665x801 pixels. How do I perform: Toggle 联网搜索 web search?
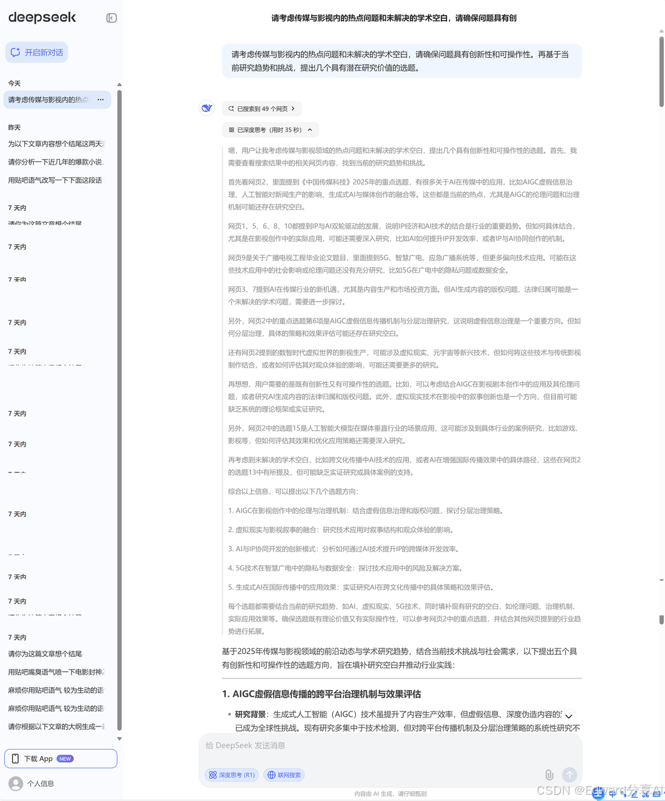coord(284,775)
